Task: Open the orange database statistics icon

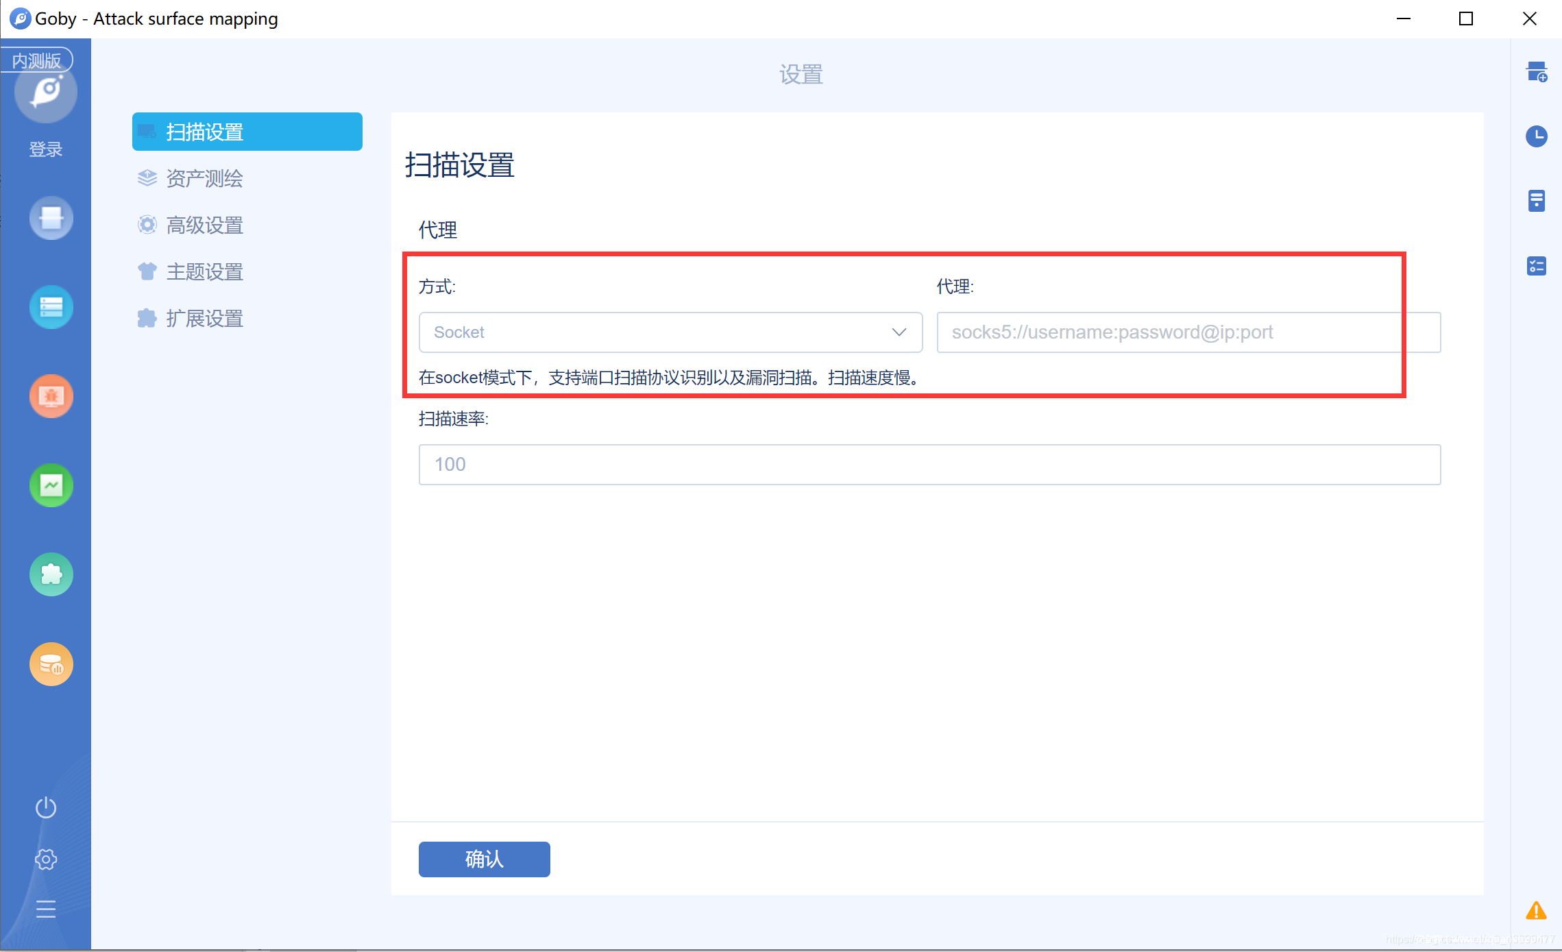Action: (x=51, y=663)
